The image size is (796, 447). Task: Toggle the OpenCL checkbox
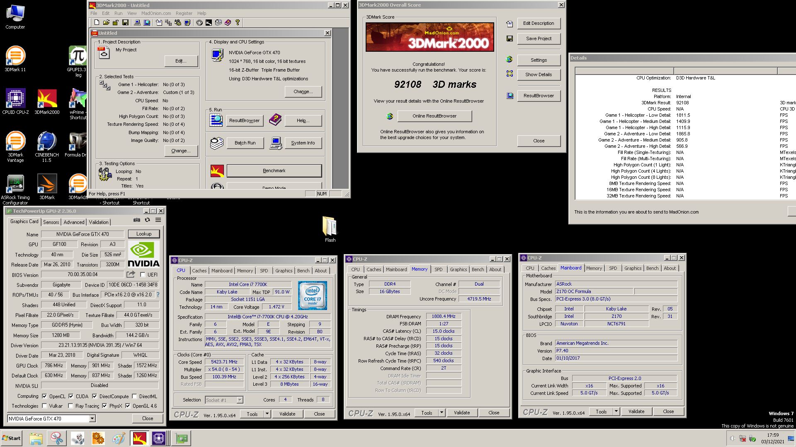44,396
